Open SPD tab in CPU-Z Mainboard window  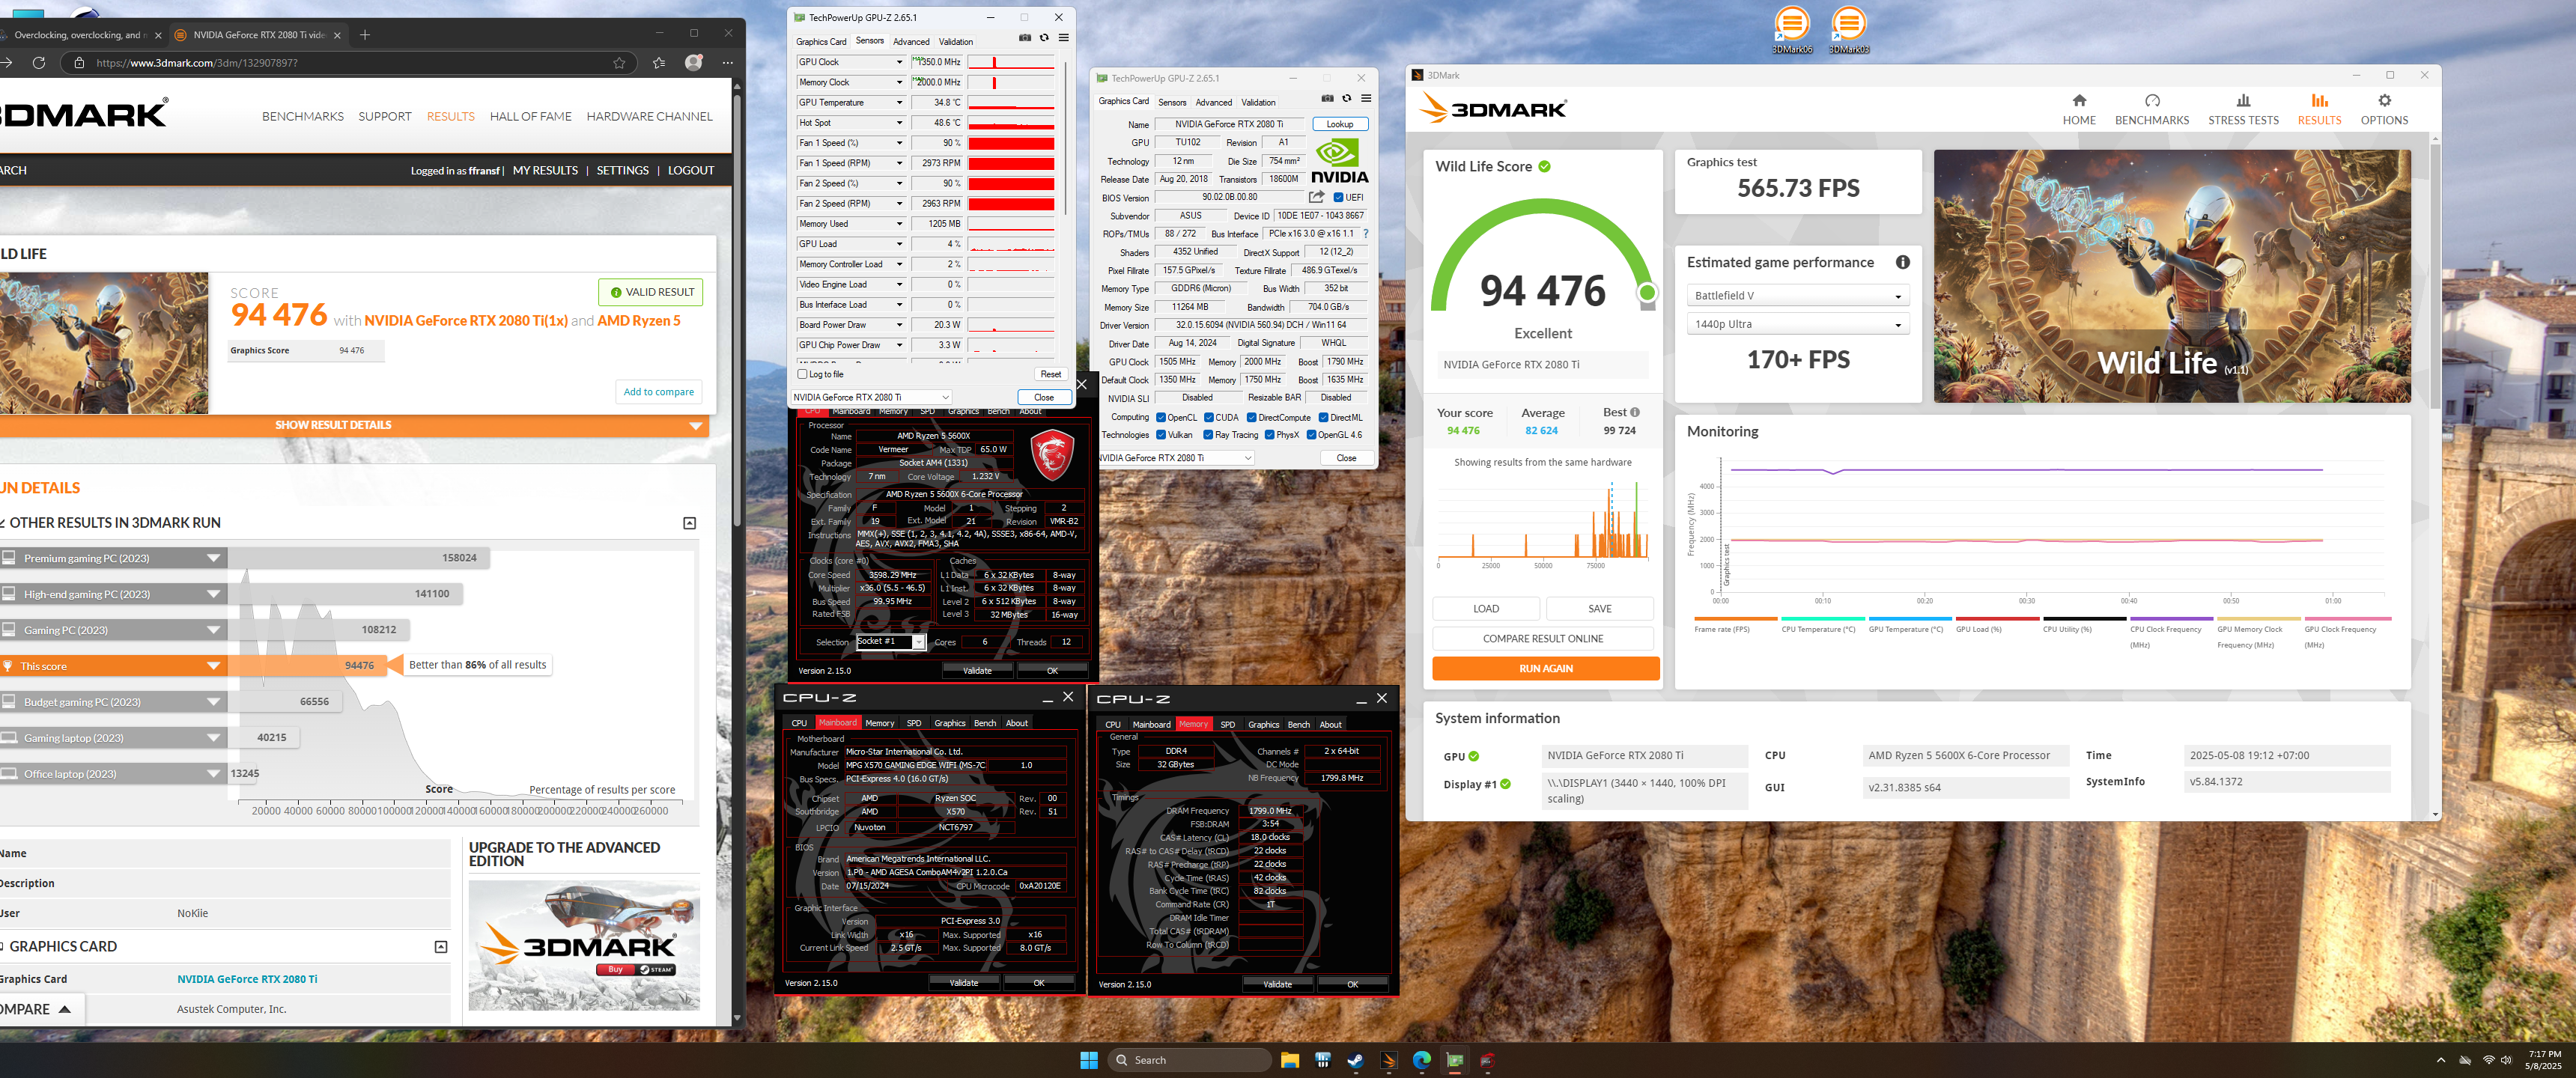click(x=913, y=723)
